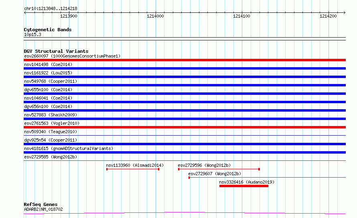Click the thick red nsv3326416 variant bar
The height and width of the screenshot is (218, 357).
tap(244, 186)
